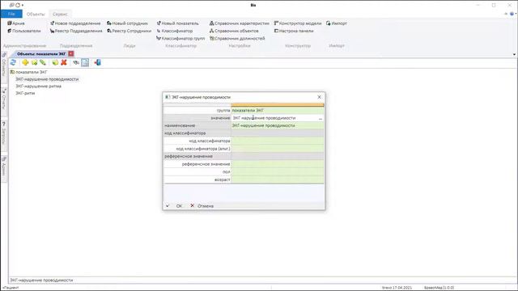The image size is (518, 291).
Task: Click Отмена to cancel the dialog
Action: click(x=202, y=206)
